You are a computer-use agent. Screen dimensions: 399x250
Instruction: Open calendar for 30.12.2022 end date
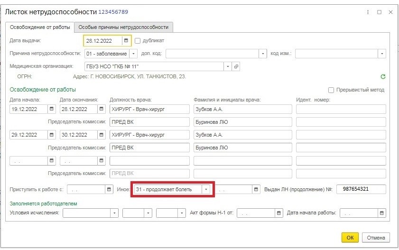(102, 135)
